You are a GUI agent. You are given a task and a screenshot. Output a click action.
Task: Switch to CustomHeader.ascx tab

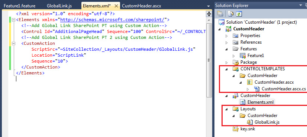coord(141,6)
